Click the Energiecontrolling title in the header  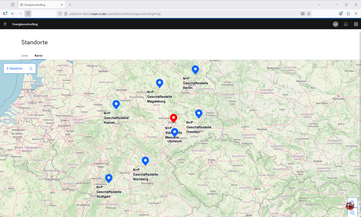coord(25,24)
